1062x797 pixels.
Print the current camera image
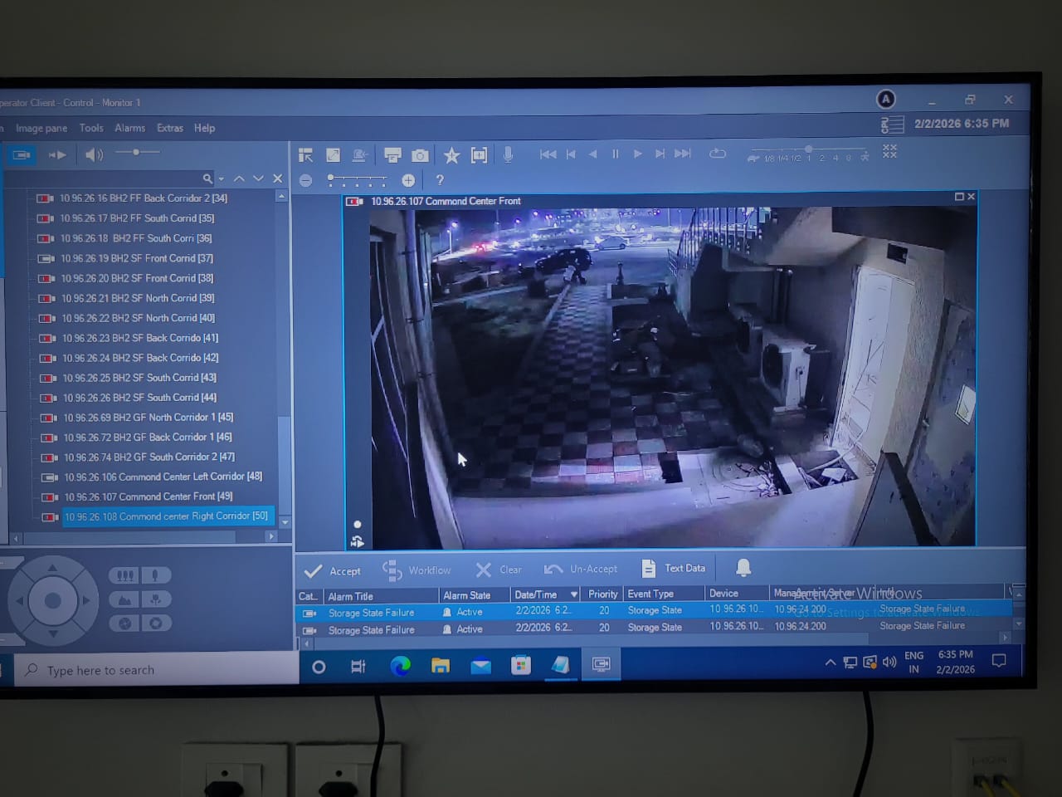coord(392,154)
